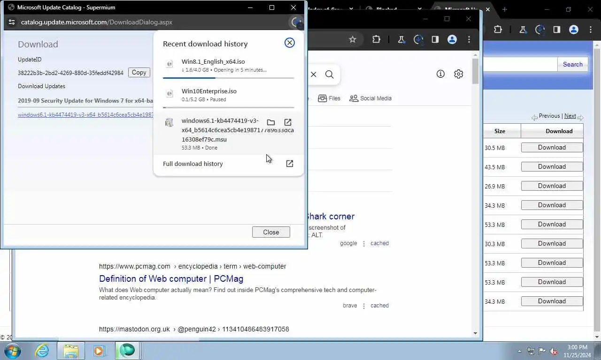Click Search button in Update Catalog
601x360 pixels.
(572, 64)
